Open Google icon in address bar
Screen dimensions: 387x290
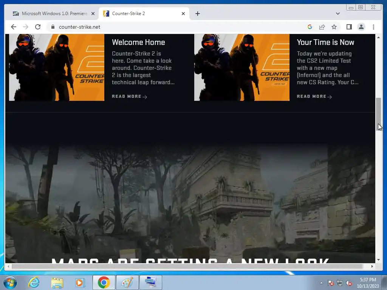pos(310,27)
